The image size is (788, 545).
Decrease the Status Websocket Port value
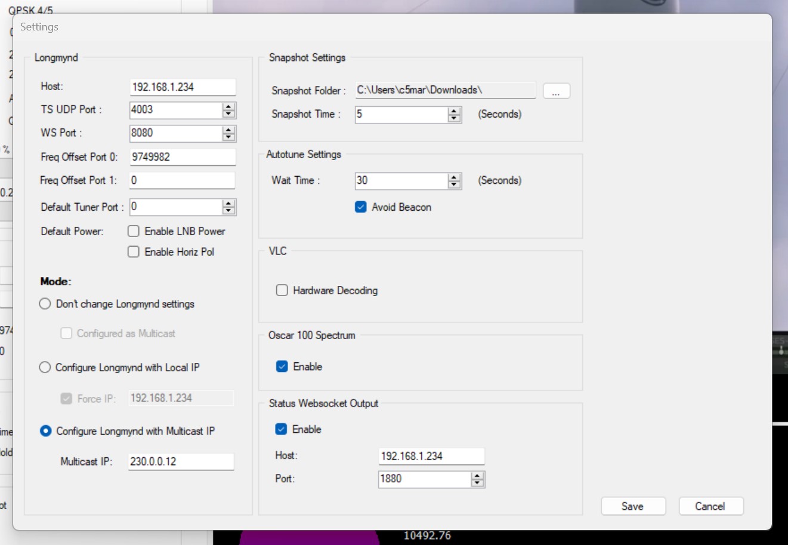[477, 483]
